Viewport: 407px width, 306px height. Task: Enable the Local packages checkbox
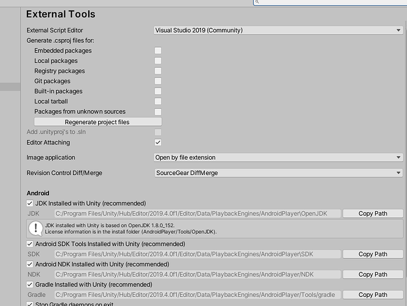[158, 61]
